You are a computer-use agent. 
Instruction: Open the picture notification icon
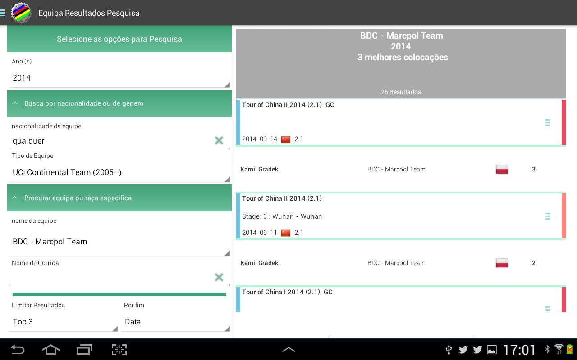point(492,350)
